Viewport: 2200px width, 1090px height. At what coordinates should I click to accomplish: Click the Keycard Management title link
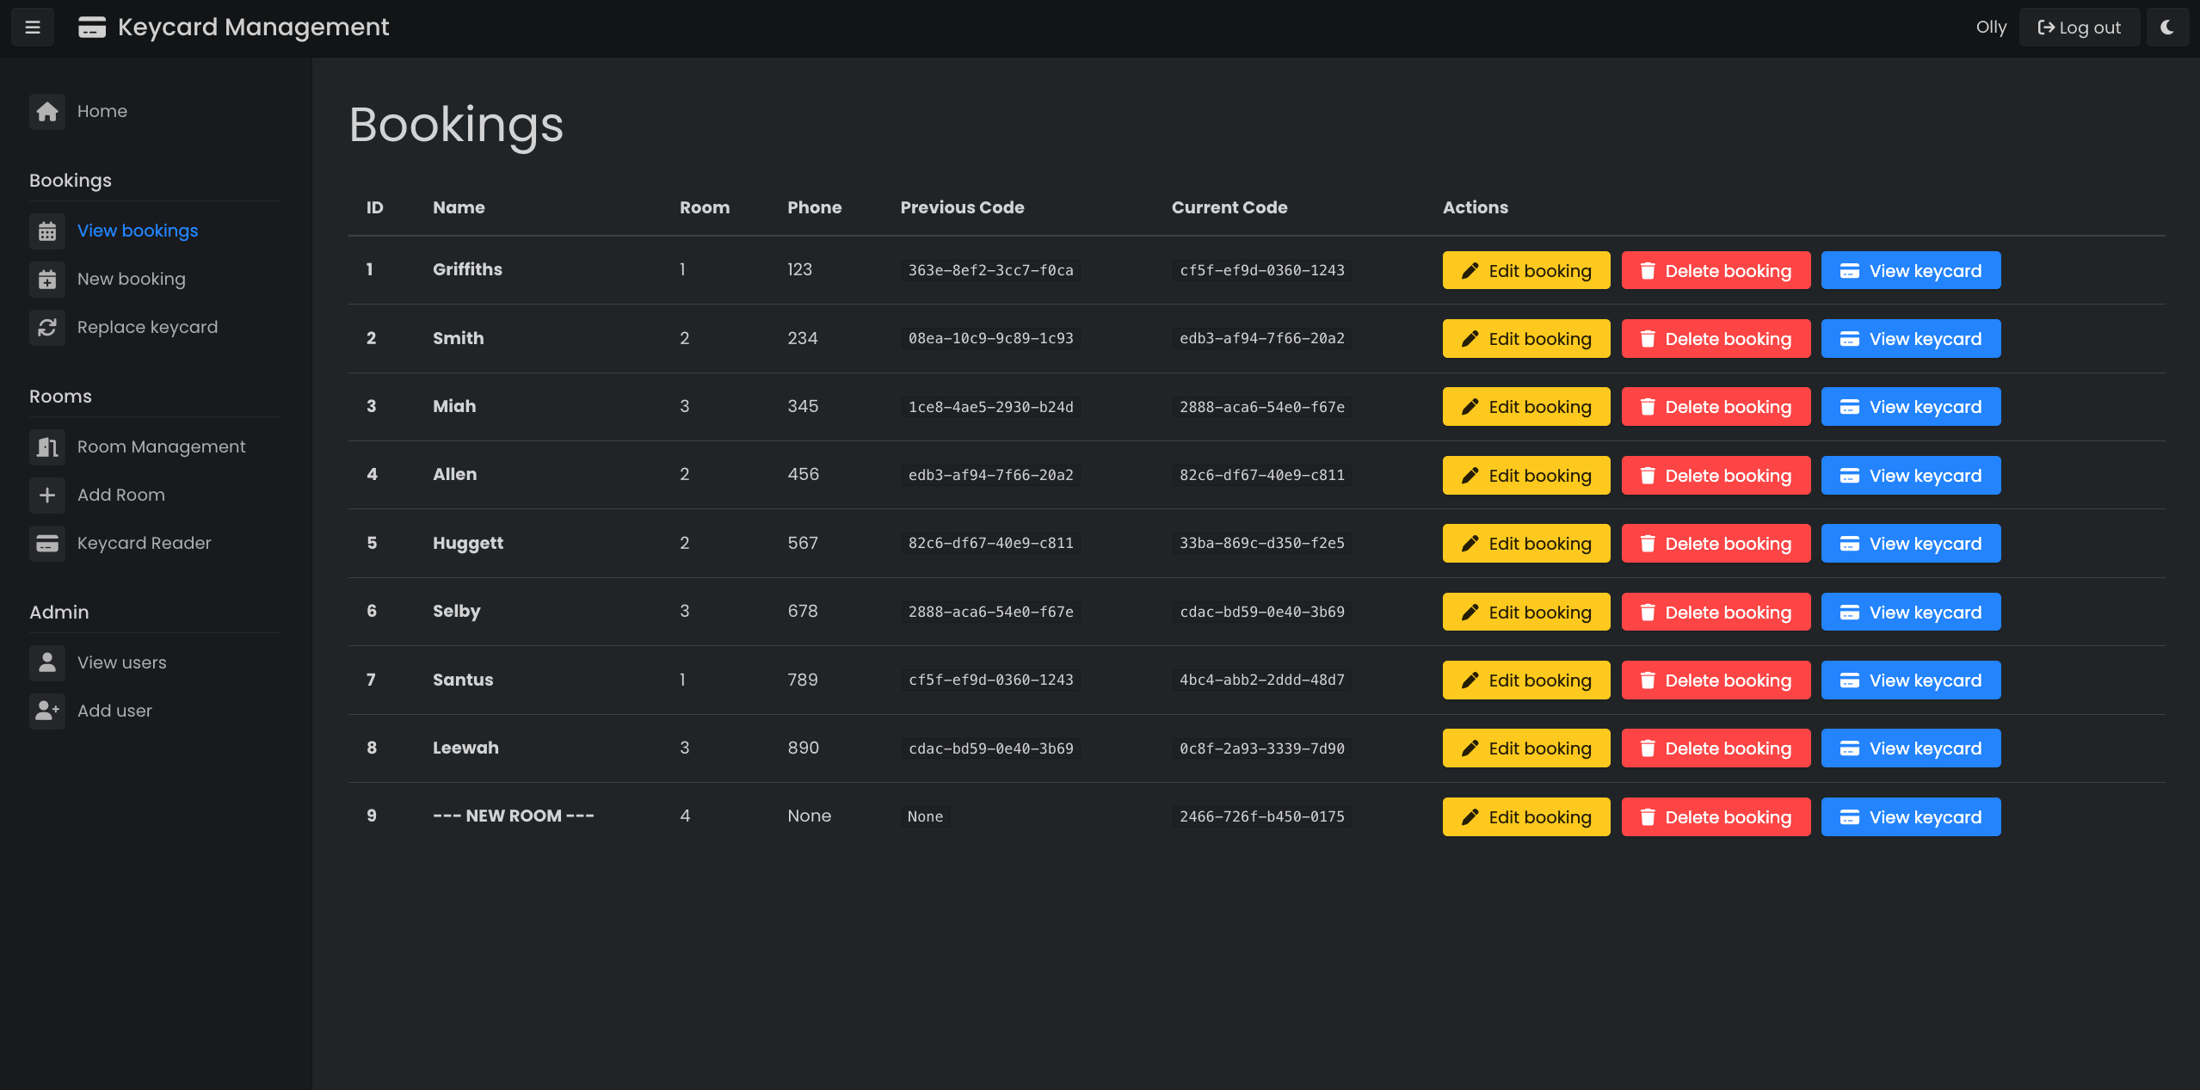point(253,28)
